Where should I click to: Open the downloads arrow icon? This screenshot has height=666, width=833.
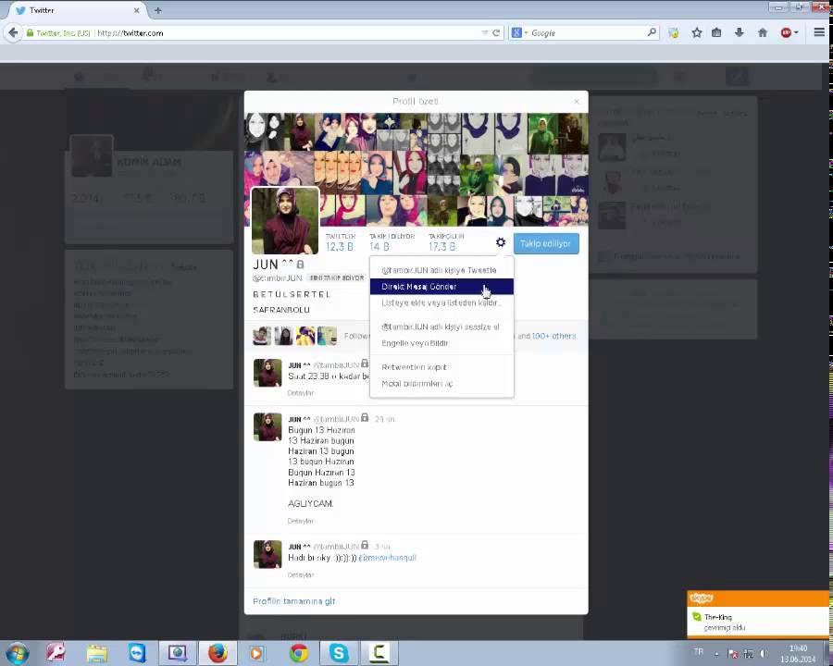739,33
